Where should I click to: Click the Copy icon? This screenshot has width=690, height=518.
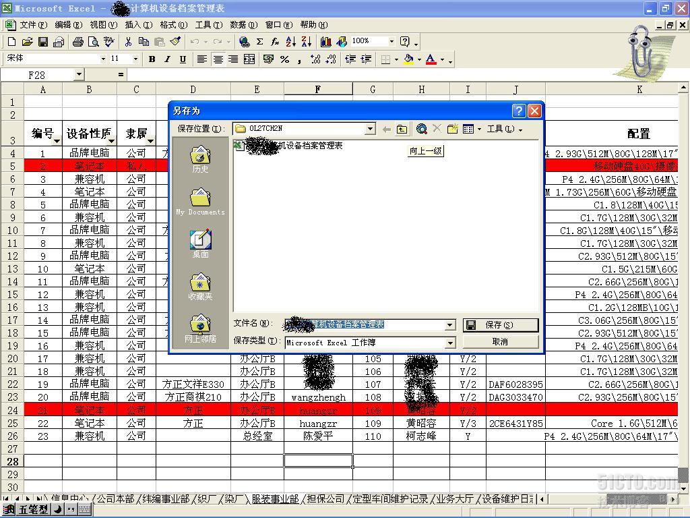click(144, 42)
